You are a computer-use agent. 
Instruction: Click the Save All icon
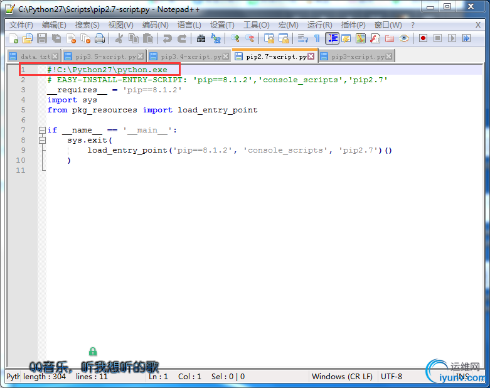coord(56,38)
